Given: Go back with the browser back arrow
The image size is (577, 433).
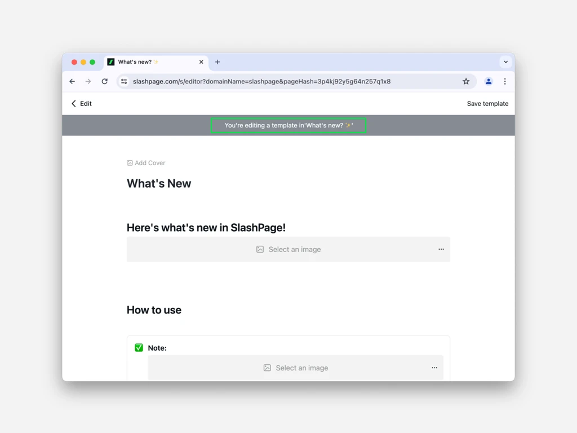Looking at the screenshot, I should (x=72, y=81).
